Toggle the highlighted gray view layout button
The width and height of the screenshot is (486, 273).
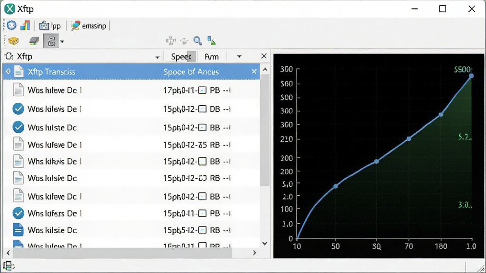tap(51, 41)
